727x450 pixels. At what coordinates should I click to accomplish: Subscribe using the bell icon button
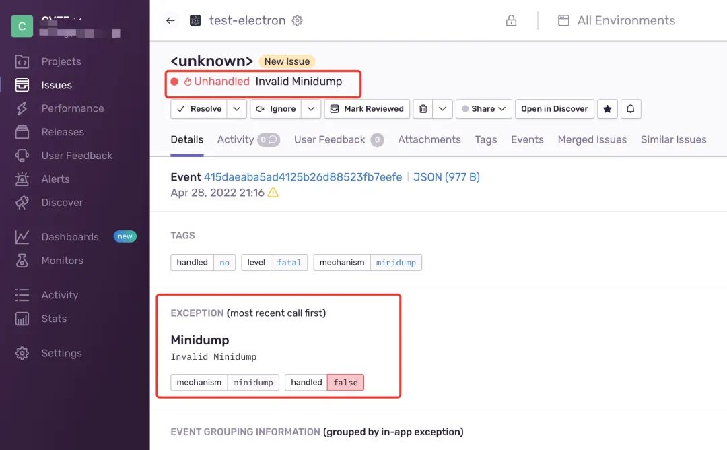(x=631, y=109)
